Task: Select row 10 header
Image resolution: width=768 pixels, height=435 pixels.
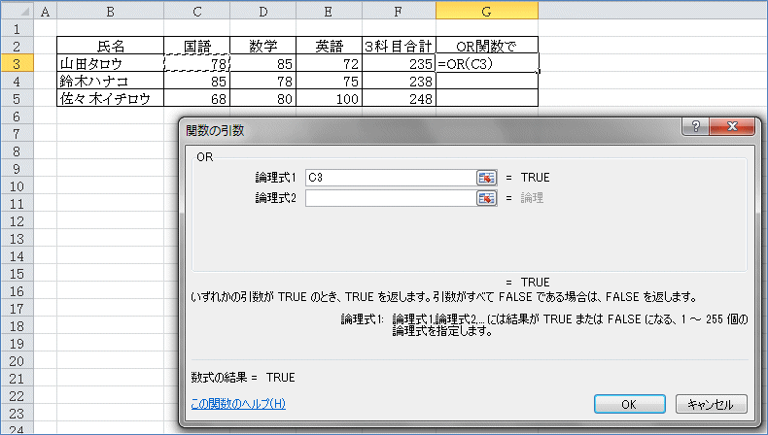Action: pos(17,186)
